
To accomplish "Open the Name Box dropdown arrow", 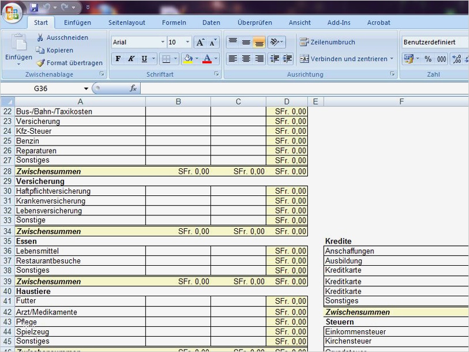I will (86, 89).
